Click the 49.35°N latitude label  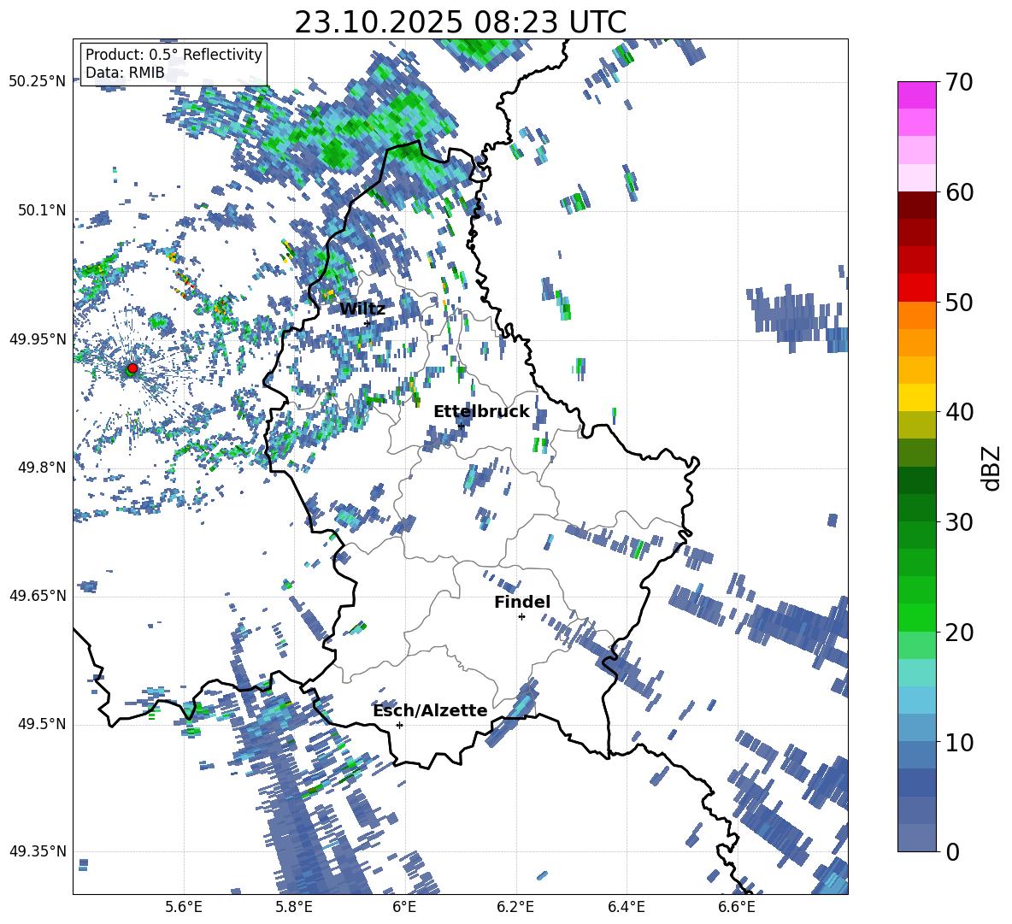[38, 851]
